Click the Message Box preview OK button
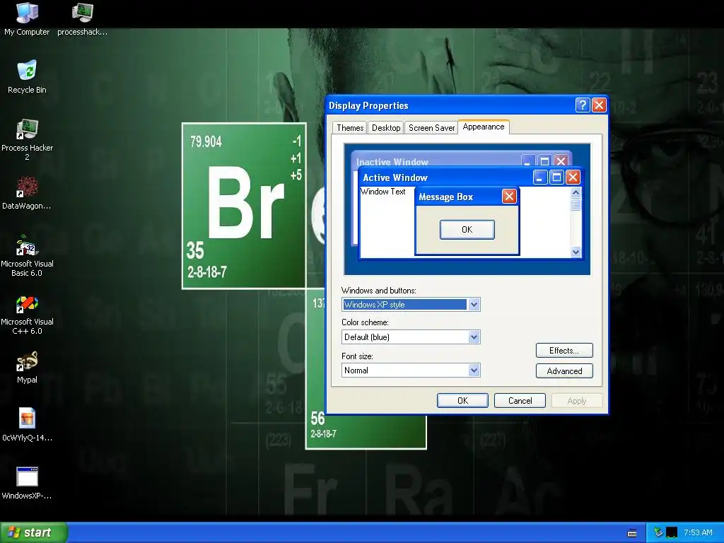This screenshot has height=543, width=724. click(x=467, y=230)
